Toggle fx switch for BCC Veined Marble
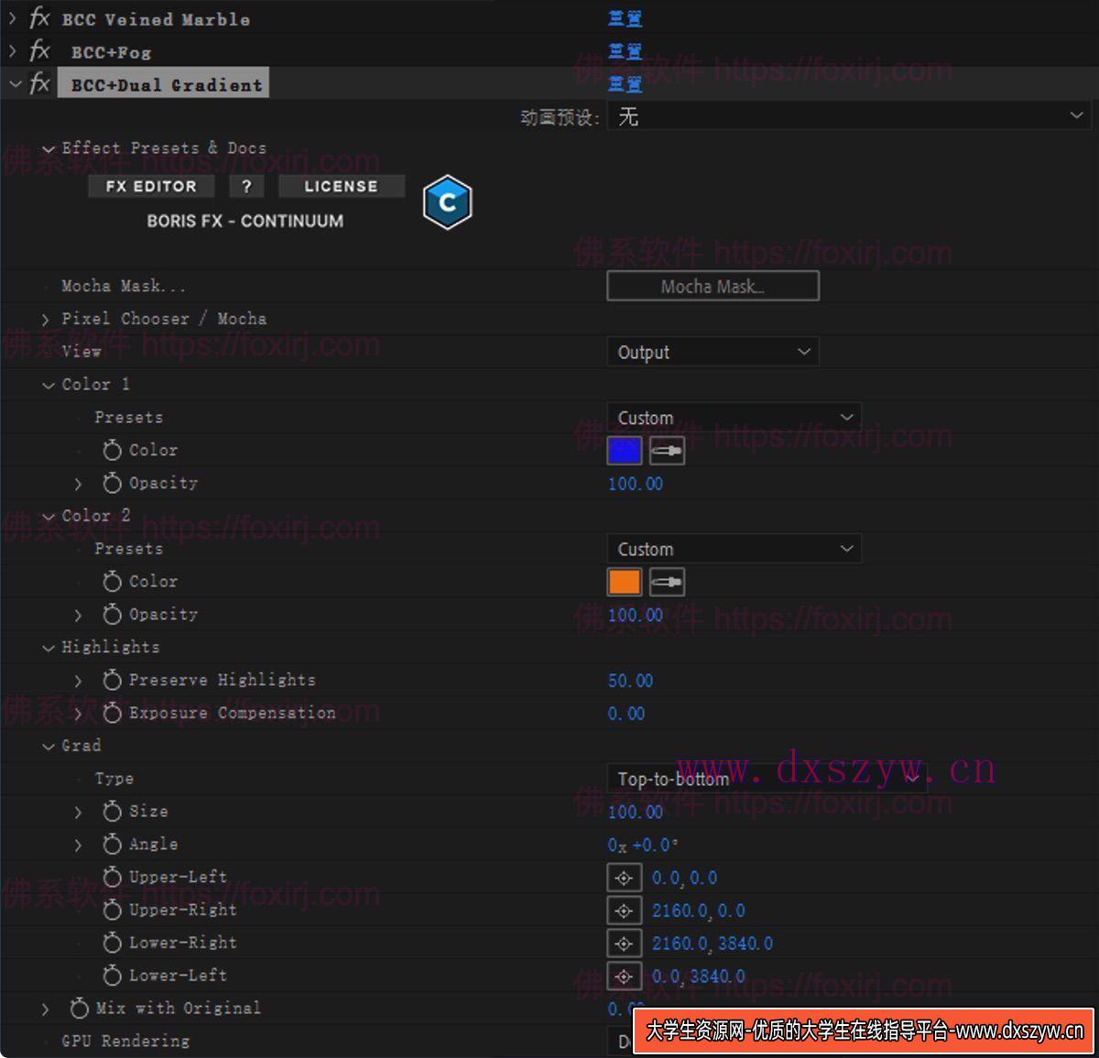This screenshot has width=1099, height=1058. pyautogui.click(x=39, y=17)
